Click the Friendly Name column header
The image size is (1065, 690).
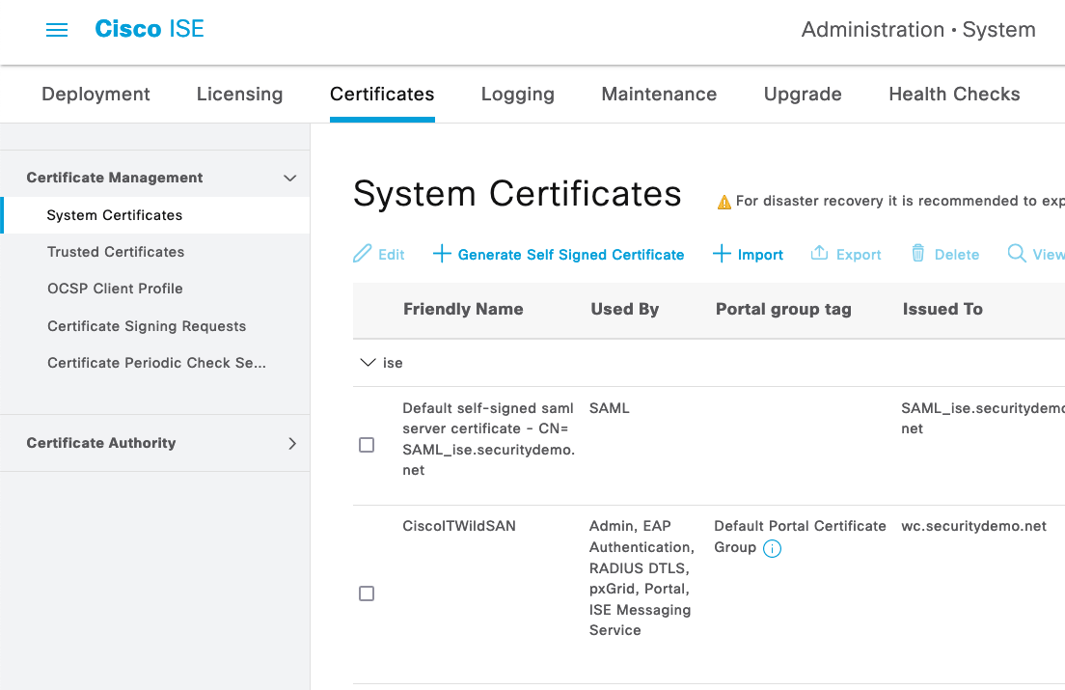463,309
